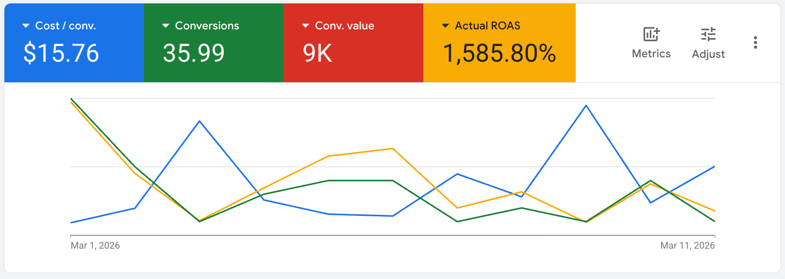Select the blue $15.76 scorecard value
The height and width of the screenshot is (279, 785).
[61, 53]
